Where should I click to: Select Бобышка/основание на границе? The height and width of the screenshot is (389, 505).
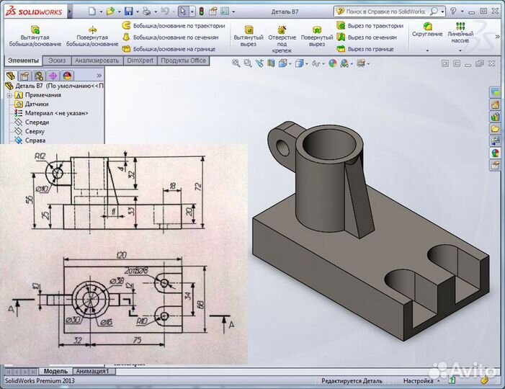coord(169,49)
